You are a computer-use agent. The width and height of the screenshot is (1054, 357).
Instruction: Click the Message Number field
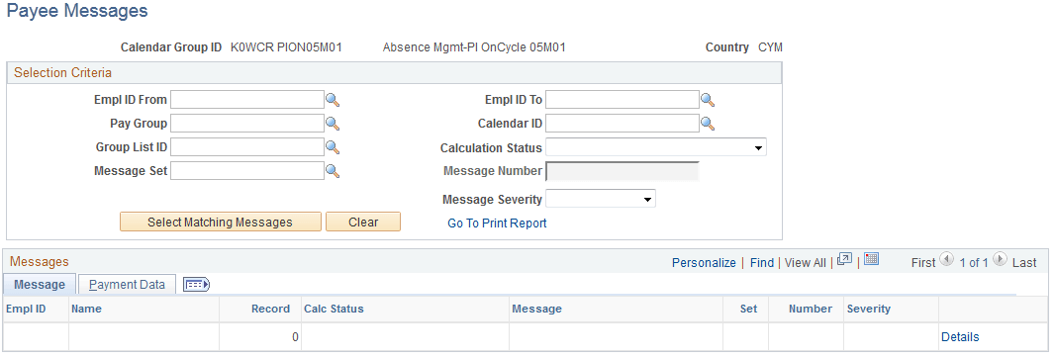coord(623,172)
